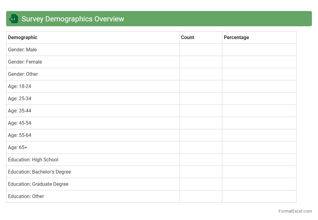
Task: Open the FormatExcel.com link
Action: (x=295, y=211)
